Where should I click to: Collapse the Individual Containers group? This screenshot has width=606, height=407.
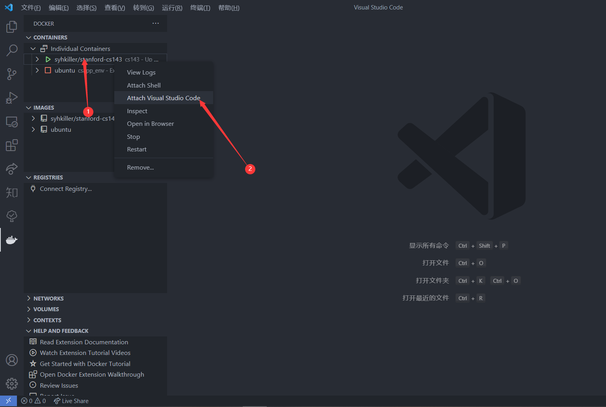tap(33, 49)
